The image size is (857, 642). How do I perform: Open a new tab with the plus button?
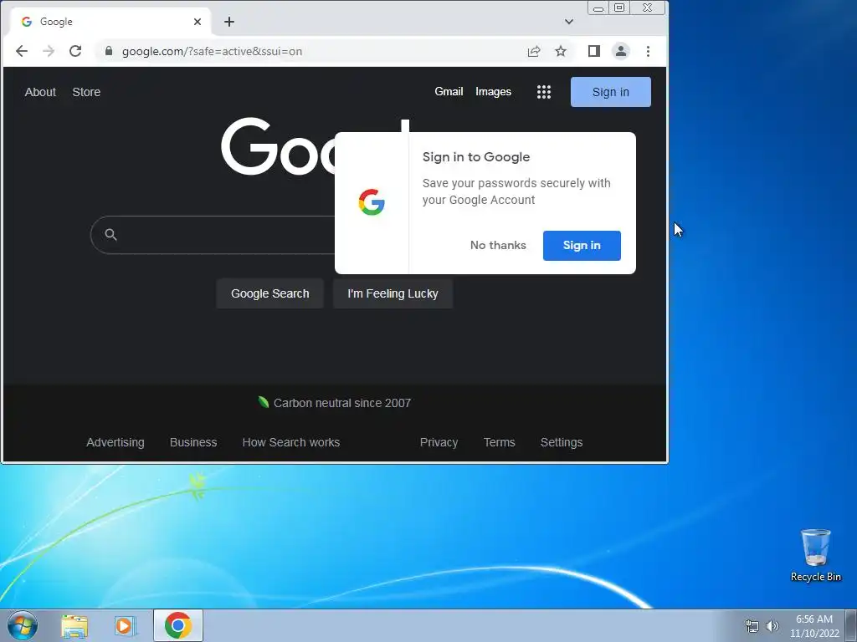click(x=229, y=22)
